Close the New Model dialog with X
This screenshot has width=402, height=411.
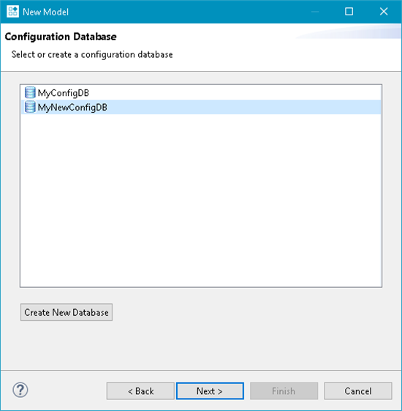(x=384, y=12)
